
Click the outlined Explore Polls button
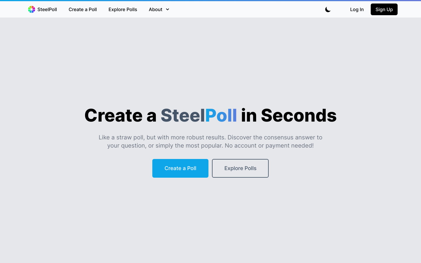pyautogui.click(x=240, y=168)
